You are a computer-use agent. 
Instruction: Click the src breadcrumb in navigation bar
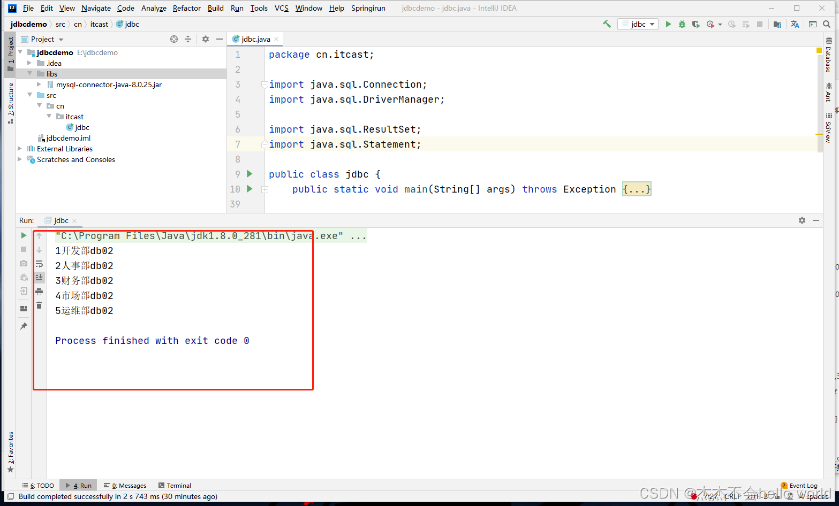[61, 24]
